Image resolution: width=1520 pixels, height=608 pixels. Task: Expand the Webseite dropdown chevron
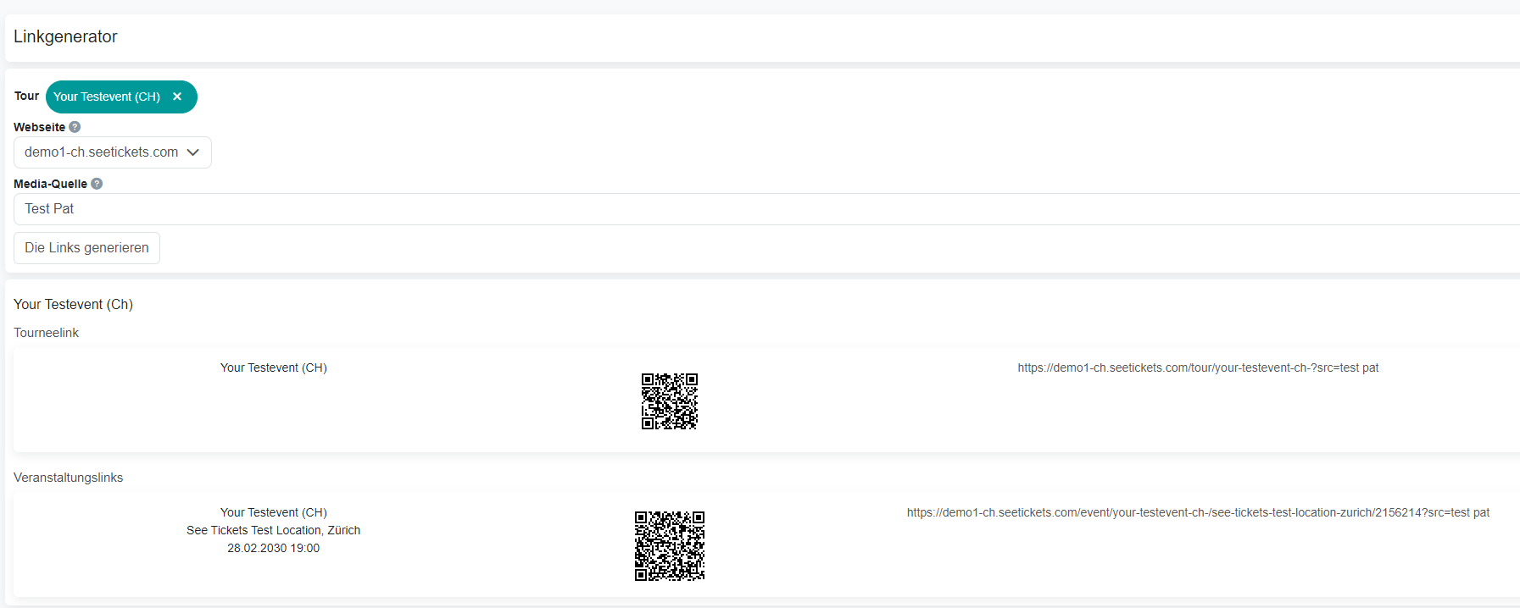pyautogui.click(x=193, y=152)
